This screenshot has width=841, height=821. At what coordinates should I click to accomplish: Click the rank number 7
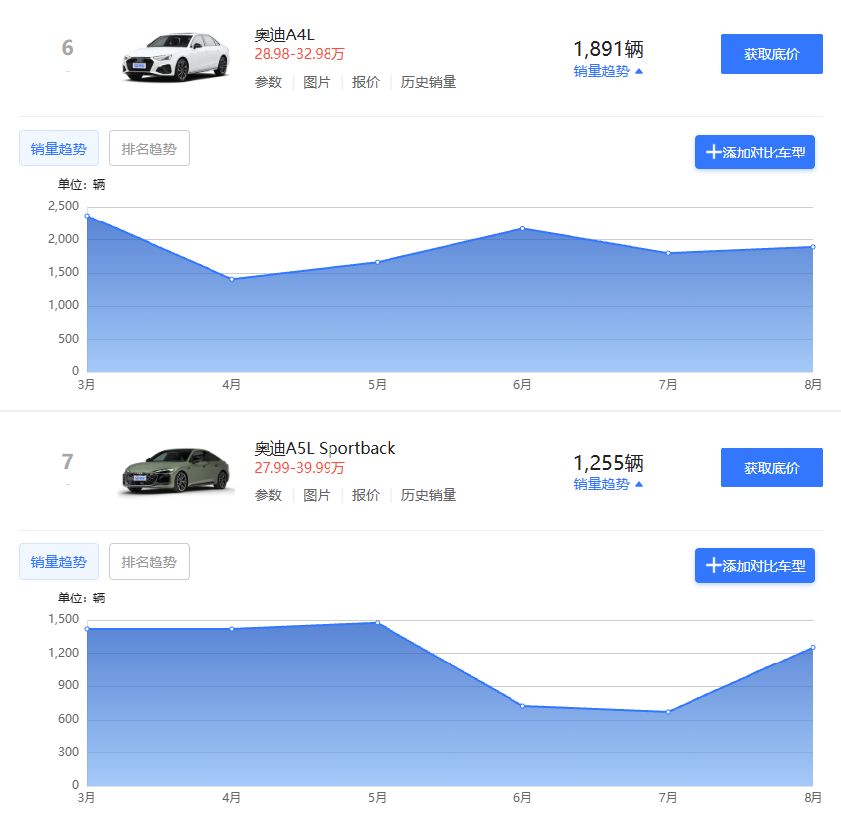[x=67, y=462]
